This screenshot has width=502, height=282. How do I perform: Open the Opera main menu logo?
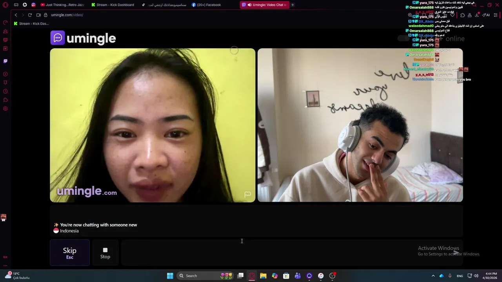click(5, 5)
